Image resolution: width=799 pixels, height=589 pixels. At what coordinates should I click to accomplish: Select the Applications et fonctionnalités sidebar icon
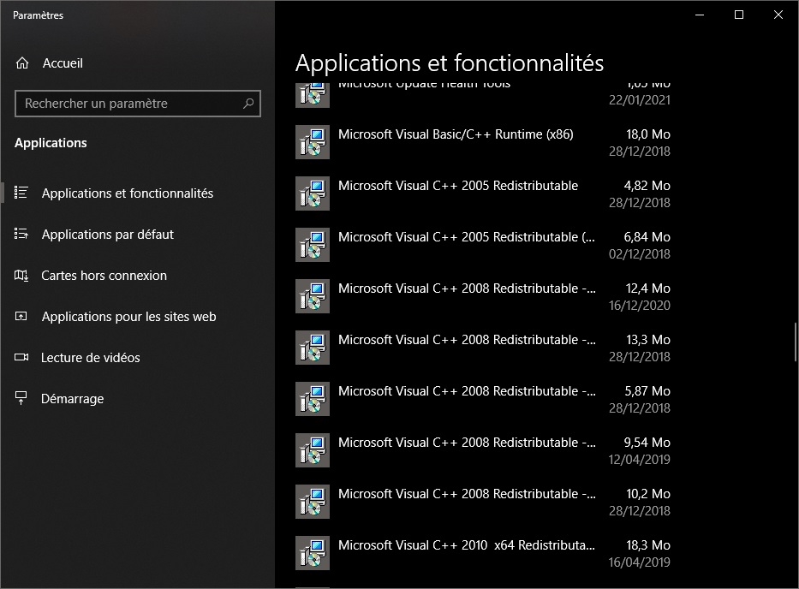point(21,193)
